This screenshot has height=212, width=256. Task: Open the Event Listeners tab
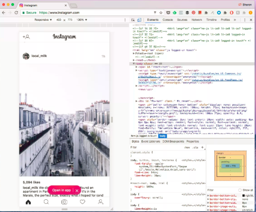[150, 141]
